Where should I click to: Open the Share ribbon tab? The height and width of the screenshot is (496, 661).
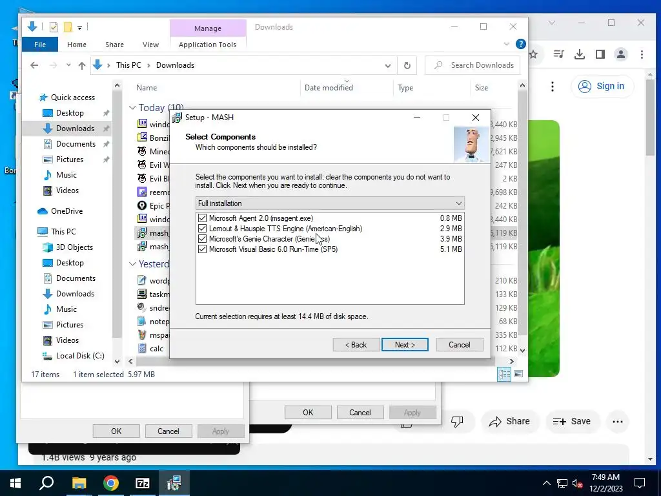(115, 45)
